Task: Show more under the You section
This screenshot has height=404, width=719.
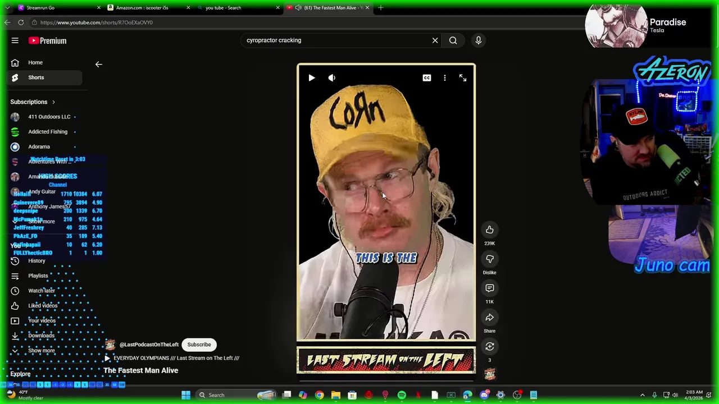Action: pyautogui.click(x=41, y=351)
